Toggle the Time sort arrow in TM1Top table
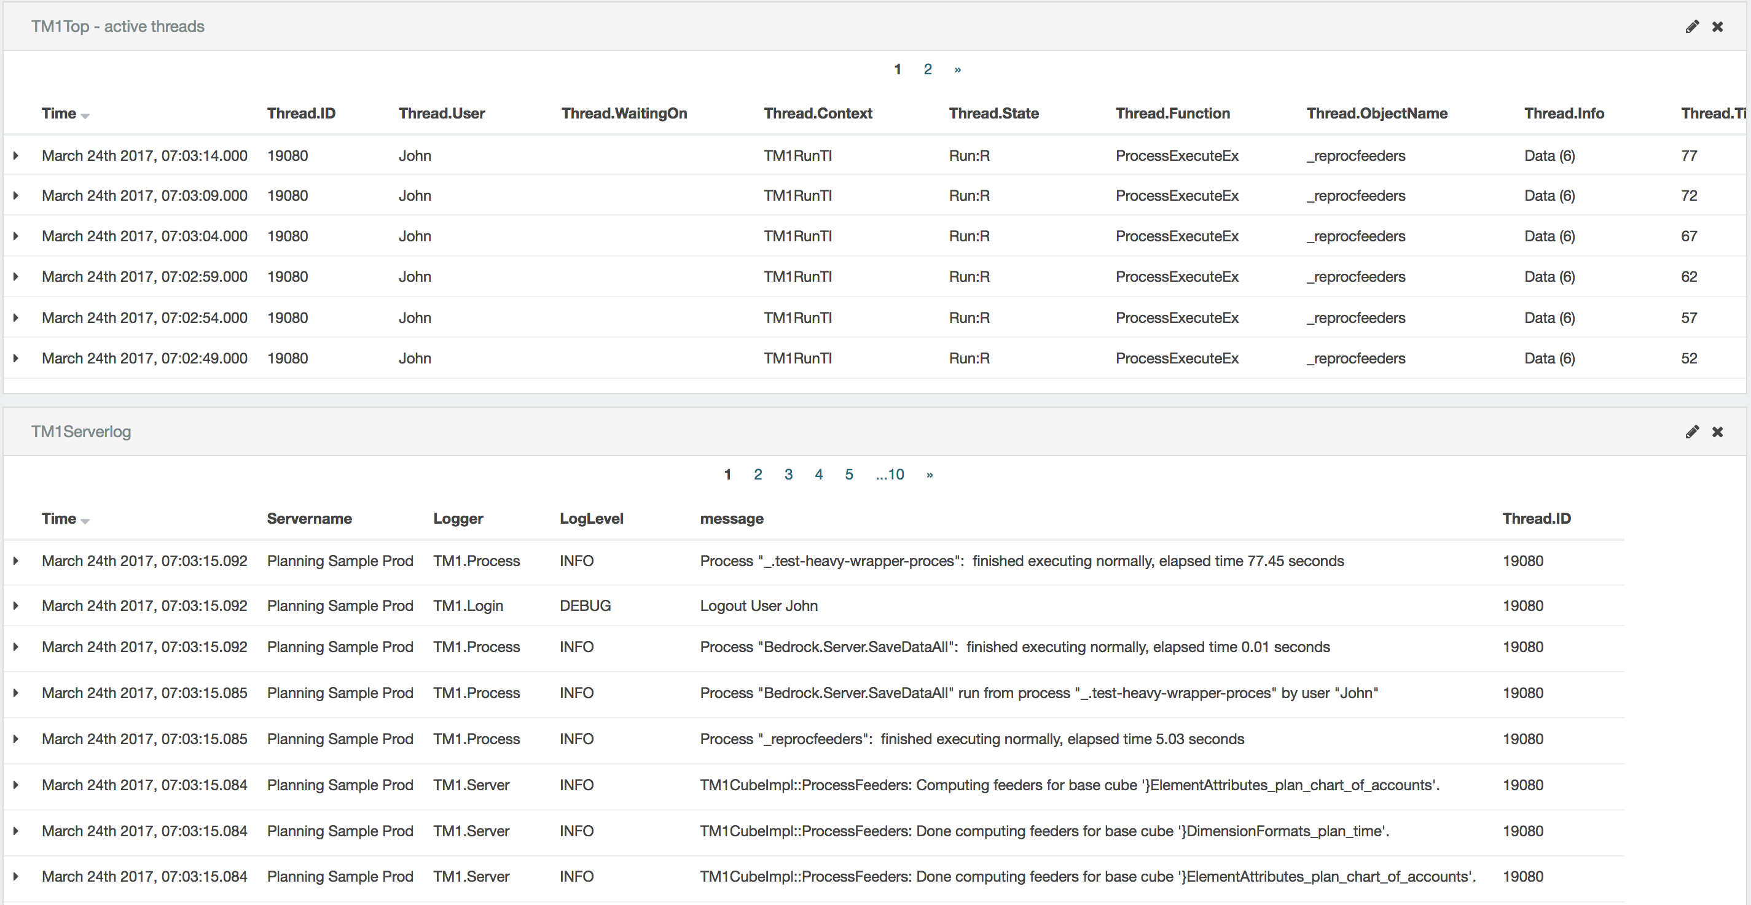Viewport: 1751px width, 905px height. 85,115
